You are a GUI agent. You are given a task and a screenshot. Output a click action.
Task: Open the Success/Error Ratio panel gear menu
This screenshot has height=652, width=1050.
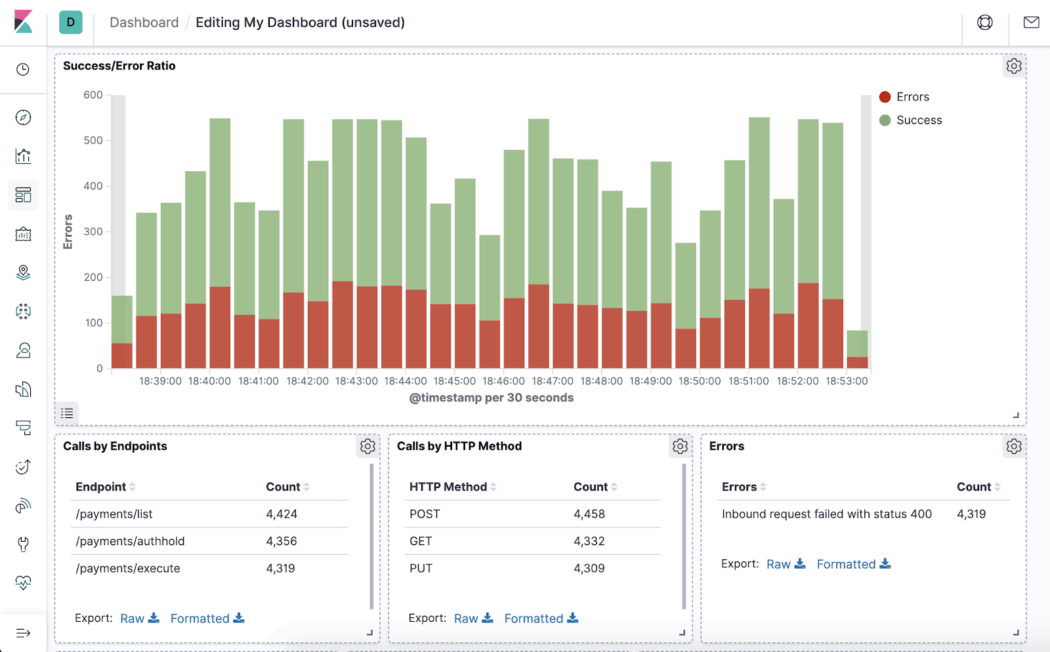click(1013, 66)
